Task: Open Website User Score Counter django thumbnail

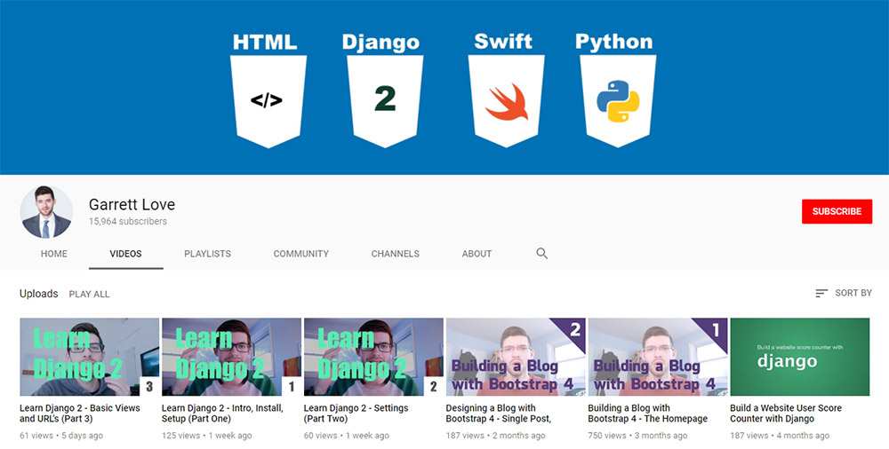Action: pyautogui.click(x=799, y=357)
